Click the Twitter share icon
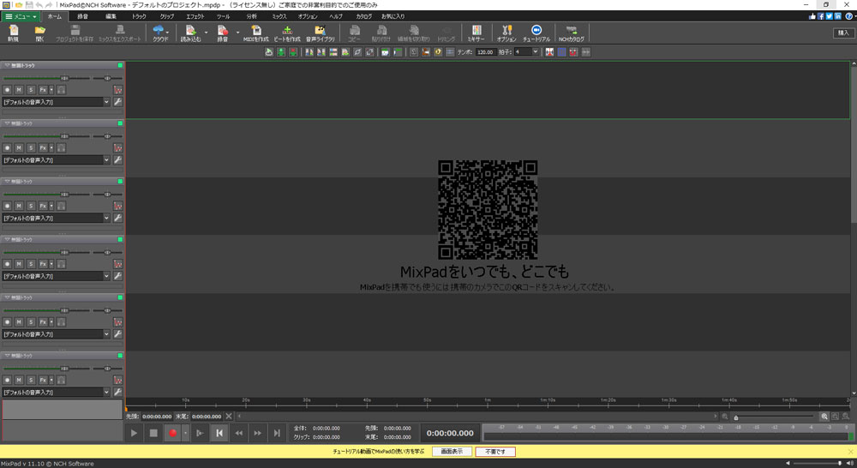 point(829,16)
